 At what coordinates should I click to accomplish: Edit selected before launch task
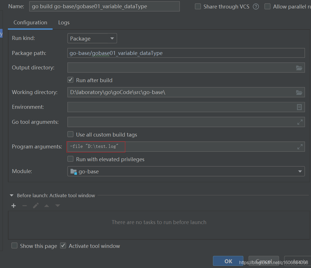pyautogui.click(x=36, y=206)
